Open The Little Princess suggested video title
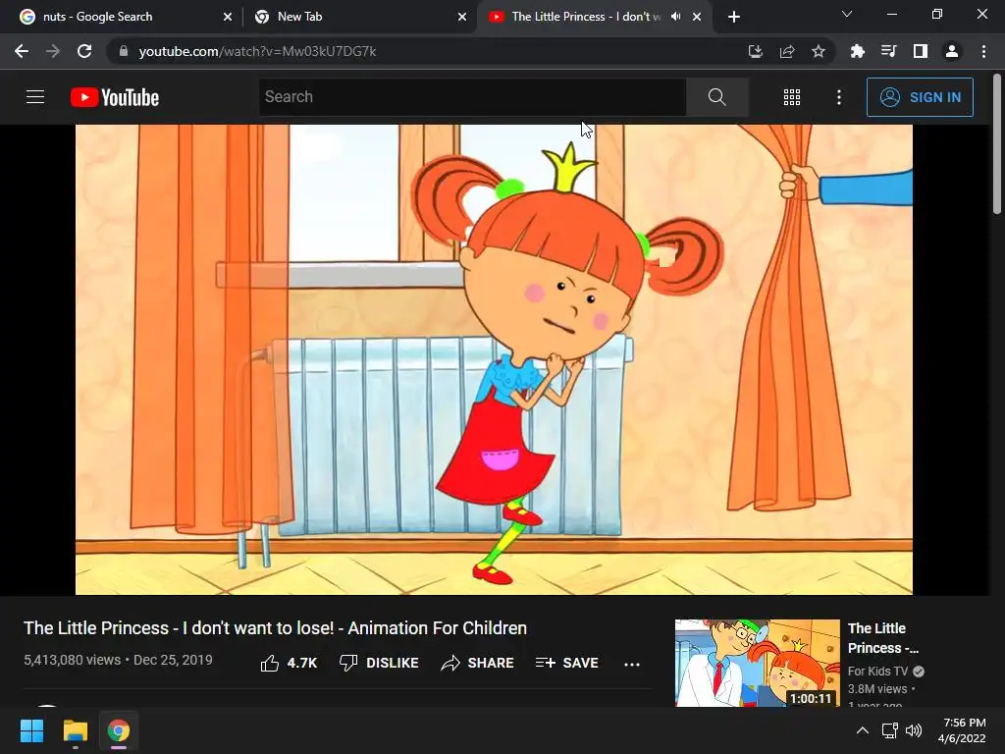This screenshot has height=754, width=1005. [x=882, y=638]
